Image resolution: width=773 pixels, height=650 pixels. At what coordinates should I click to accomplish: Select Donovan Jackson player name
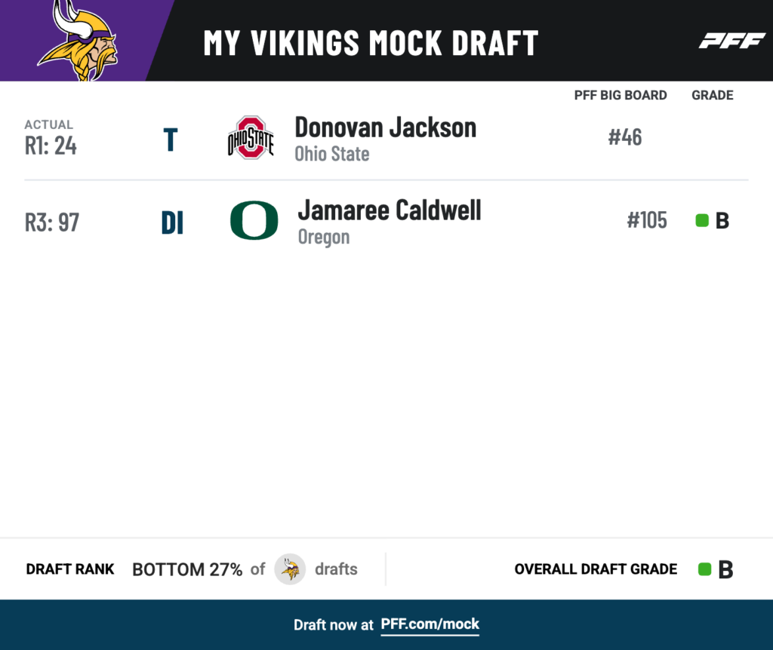[x=386, y=127]
